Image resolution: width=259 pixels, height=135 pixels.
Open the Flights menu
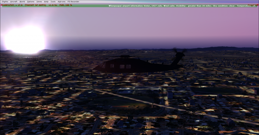click(x=5, y=2)
